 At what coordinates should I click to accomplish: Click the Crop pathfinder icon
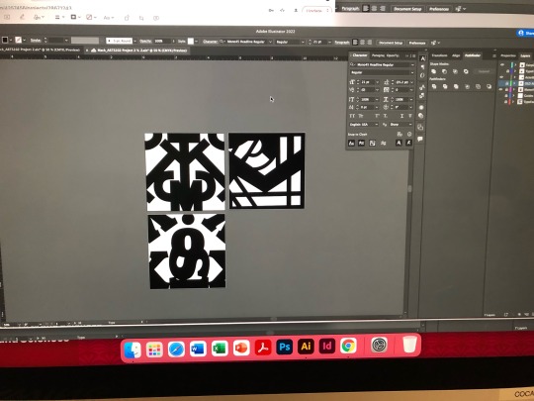click(x=467, y=86)
